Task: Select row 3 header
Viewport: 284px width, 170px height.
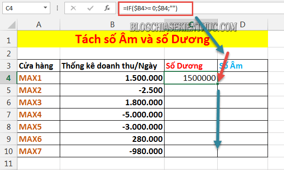Action: [x=8, y=66]
